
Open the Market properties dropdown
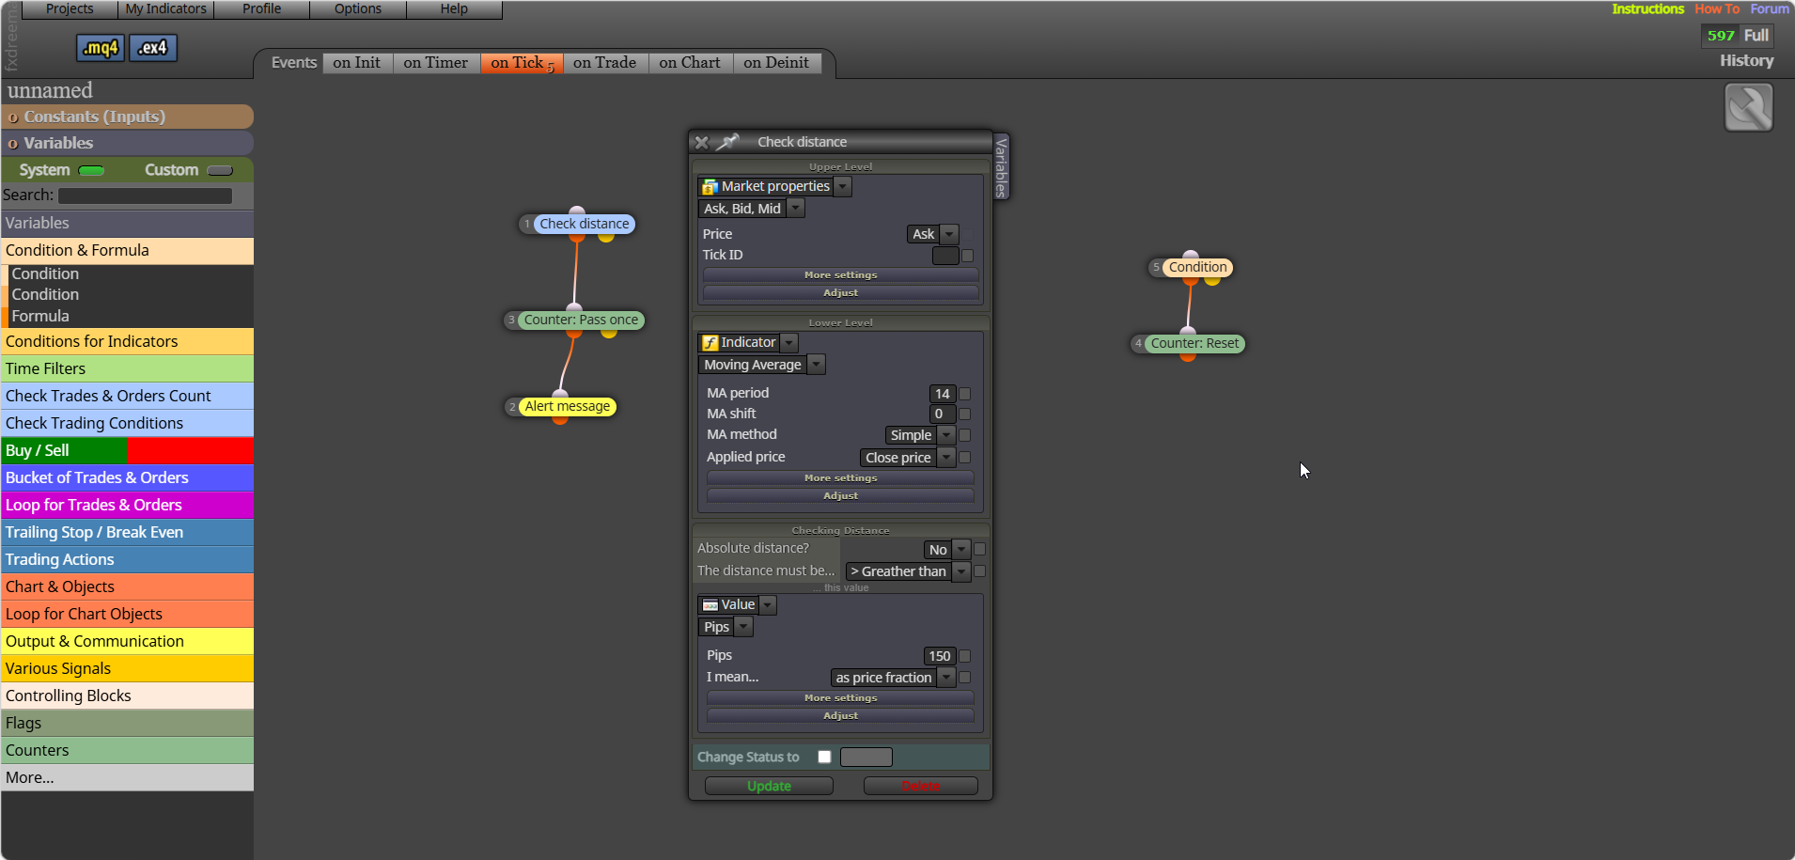[843, 187]
